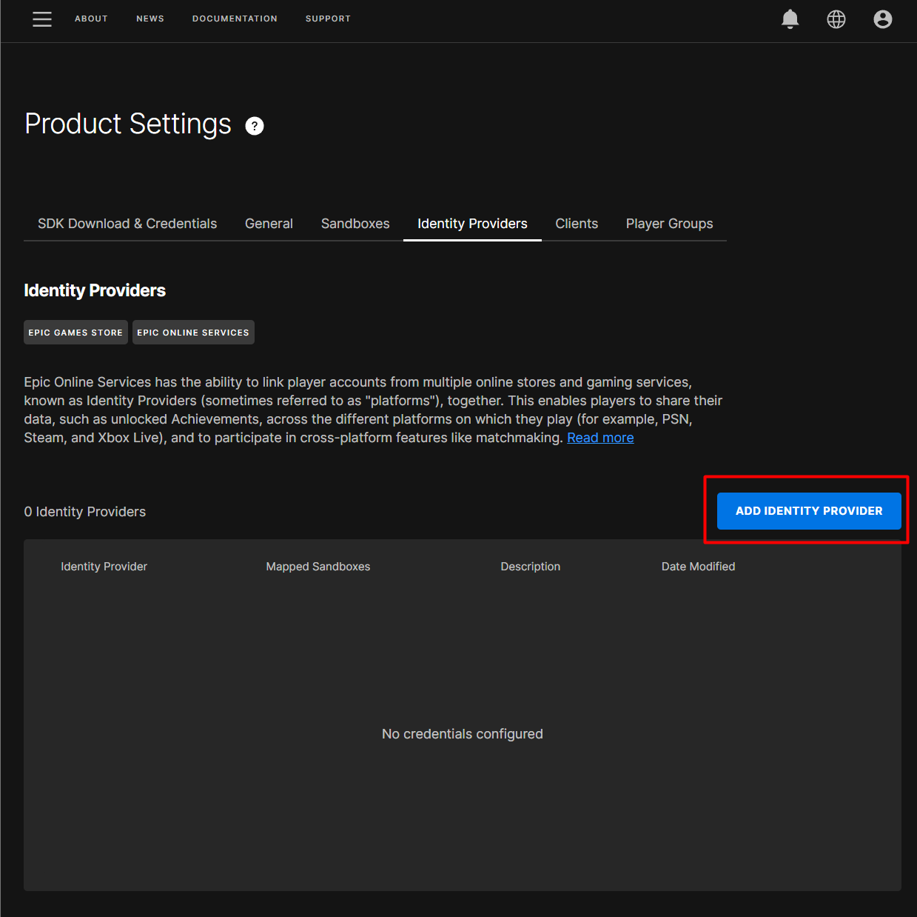
Task: Follow the Read more link
Action: [600, 438]
